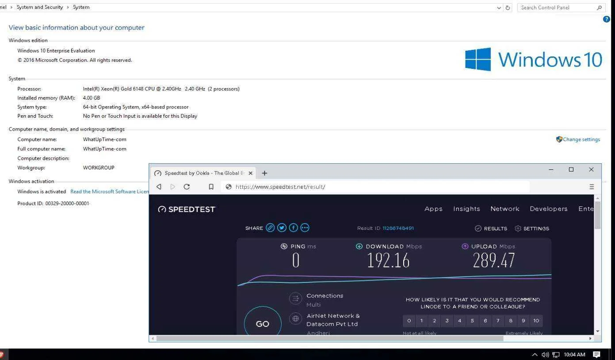Open the RESULTS history

(x=491, y=229)
